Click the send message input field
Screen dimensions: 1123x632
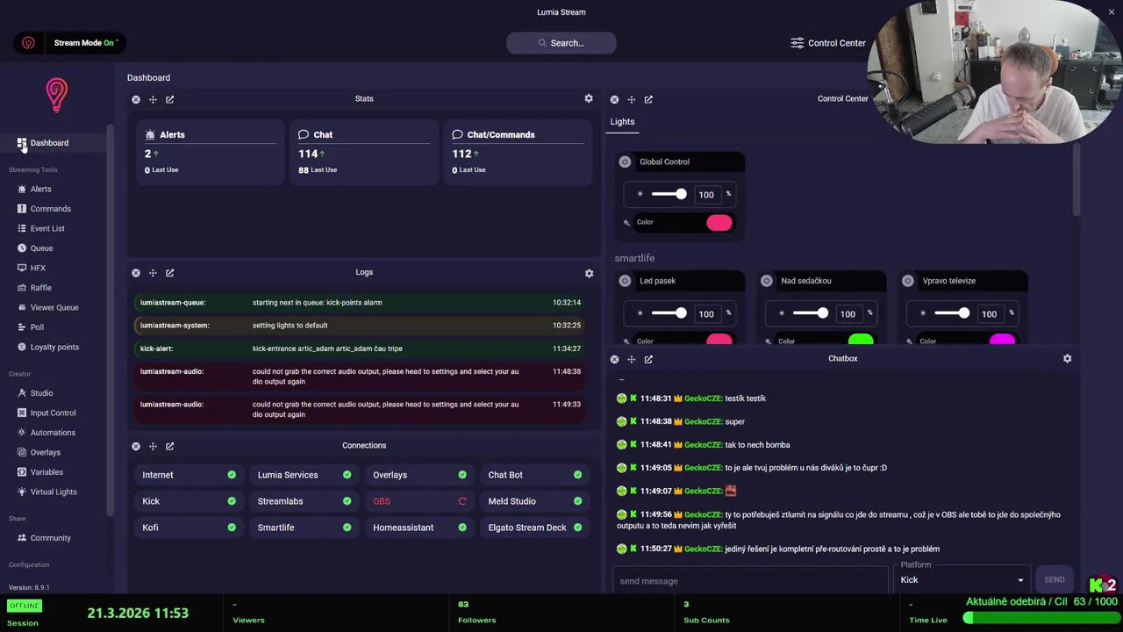point(750,580)
